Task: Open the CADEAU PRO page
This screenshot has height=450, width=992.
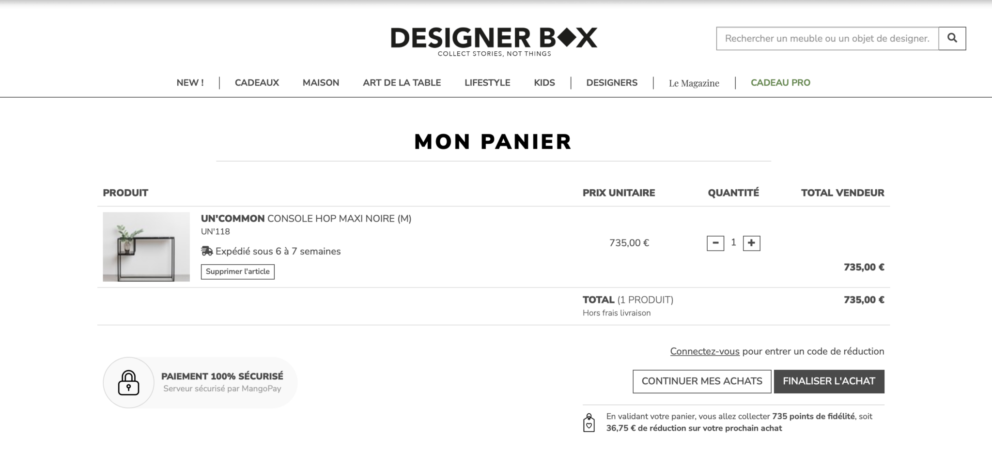Action: pos(780,83)
